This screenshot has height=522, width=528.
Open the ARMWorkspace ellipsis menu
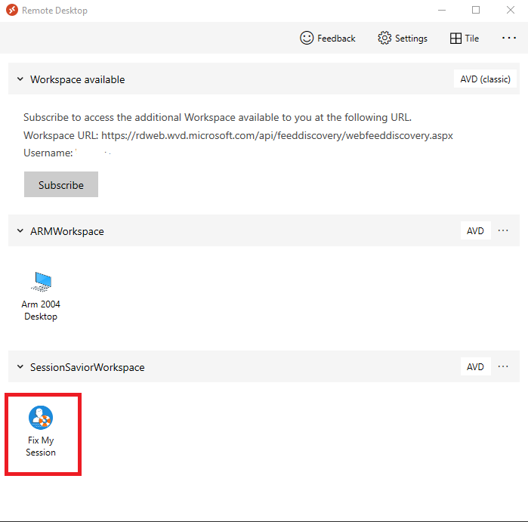(x=504, y=231)
